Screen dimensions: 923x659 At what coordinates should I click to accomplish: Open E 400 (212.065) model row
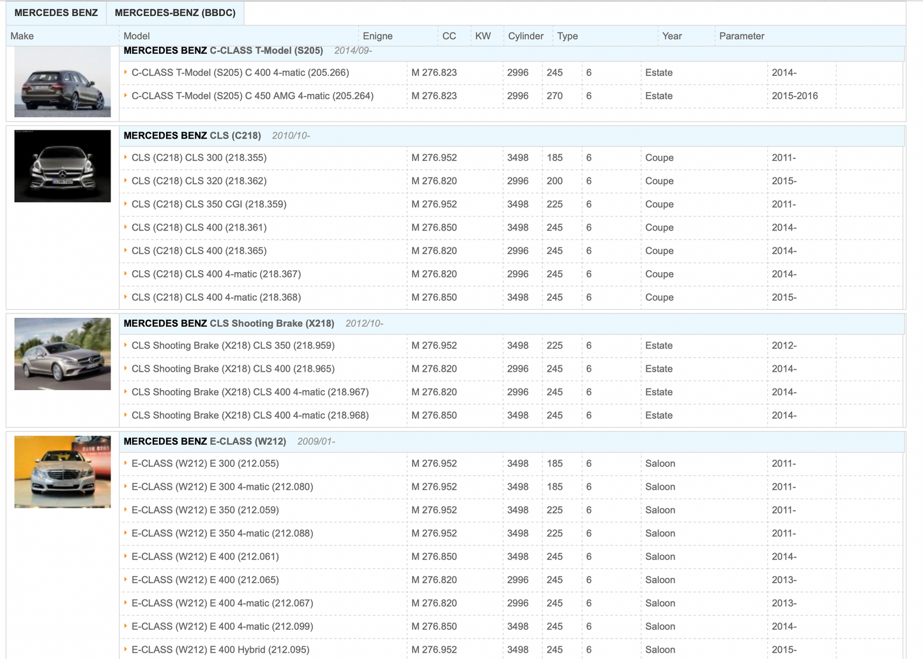[205, 580]
